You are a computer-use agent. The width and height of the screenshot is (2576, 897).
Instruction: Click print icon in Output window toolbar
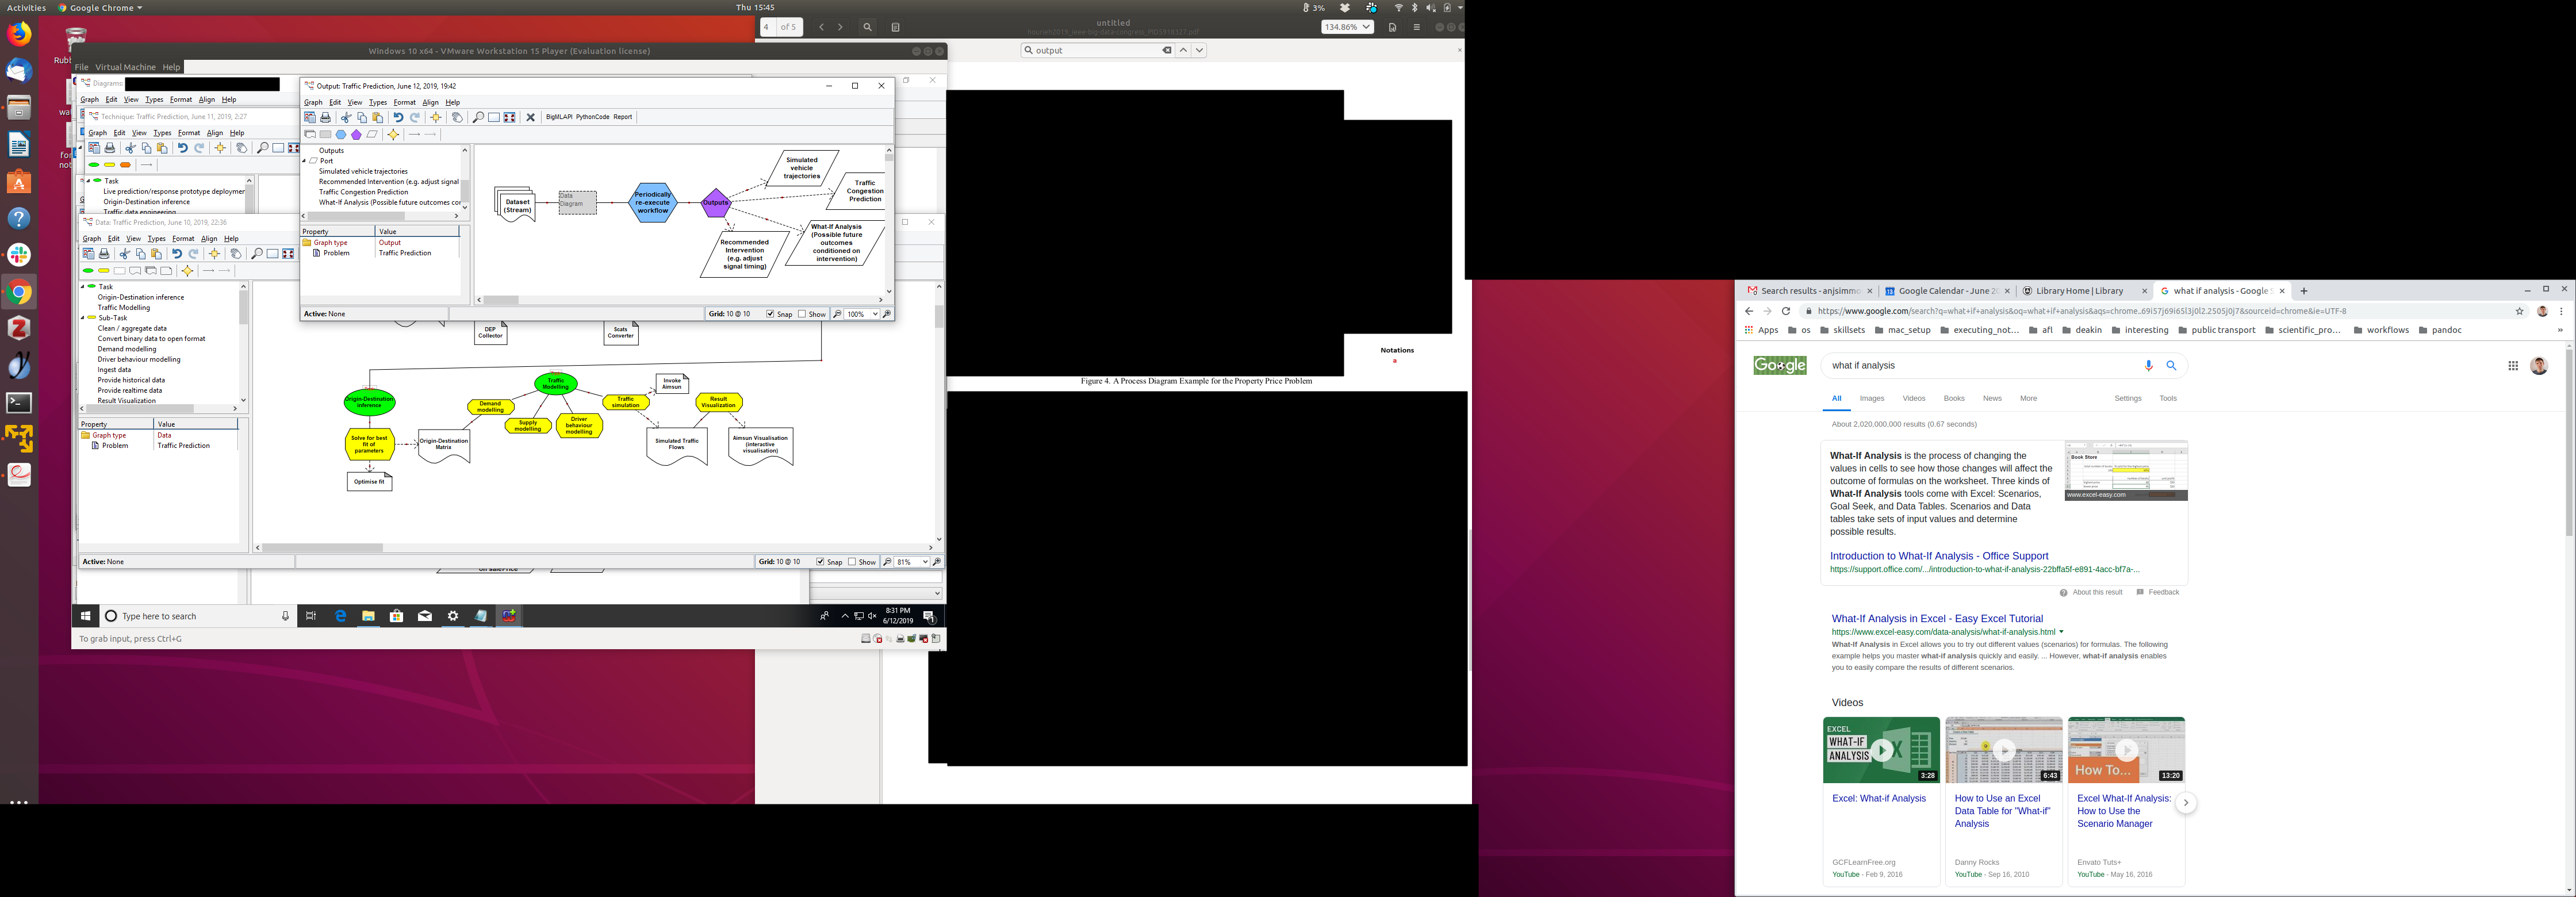[x=325, y=118]
